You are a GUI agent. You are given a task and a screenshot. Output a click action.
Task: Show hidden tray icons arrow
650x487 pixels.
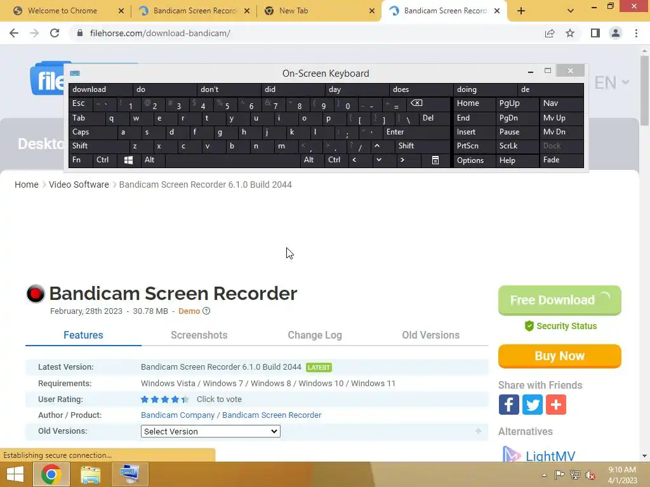pos(544,475)
